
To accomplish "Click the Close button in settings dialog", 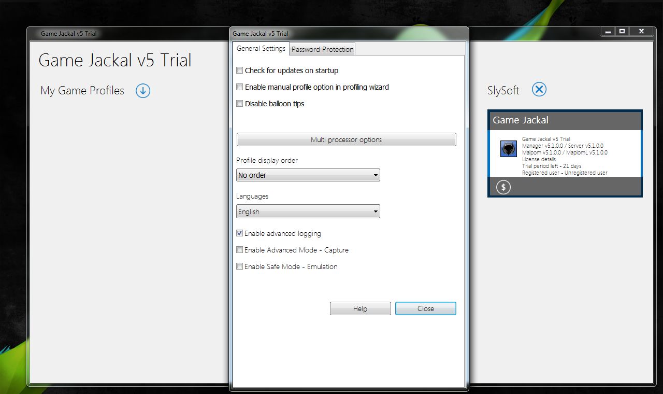I will pos(426,308).
